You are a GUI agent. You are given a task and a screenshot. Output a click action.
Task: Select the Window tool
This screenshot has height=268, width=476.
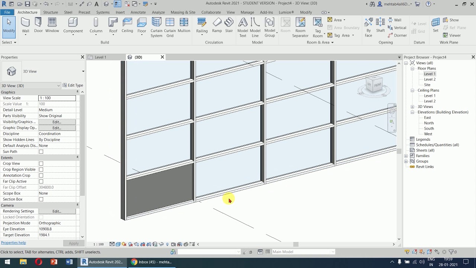click(52, 26)
